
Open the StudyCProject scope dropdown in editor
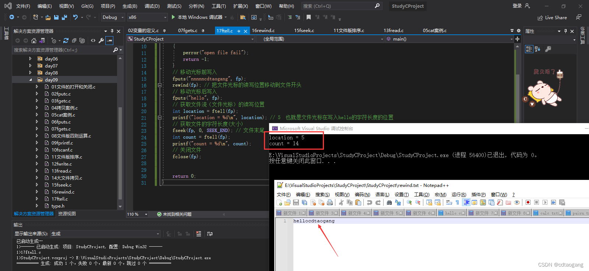pos(191,39)
